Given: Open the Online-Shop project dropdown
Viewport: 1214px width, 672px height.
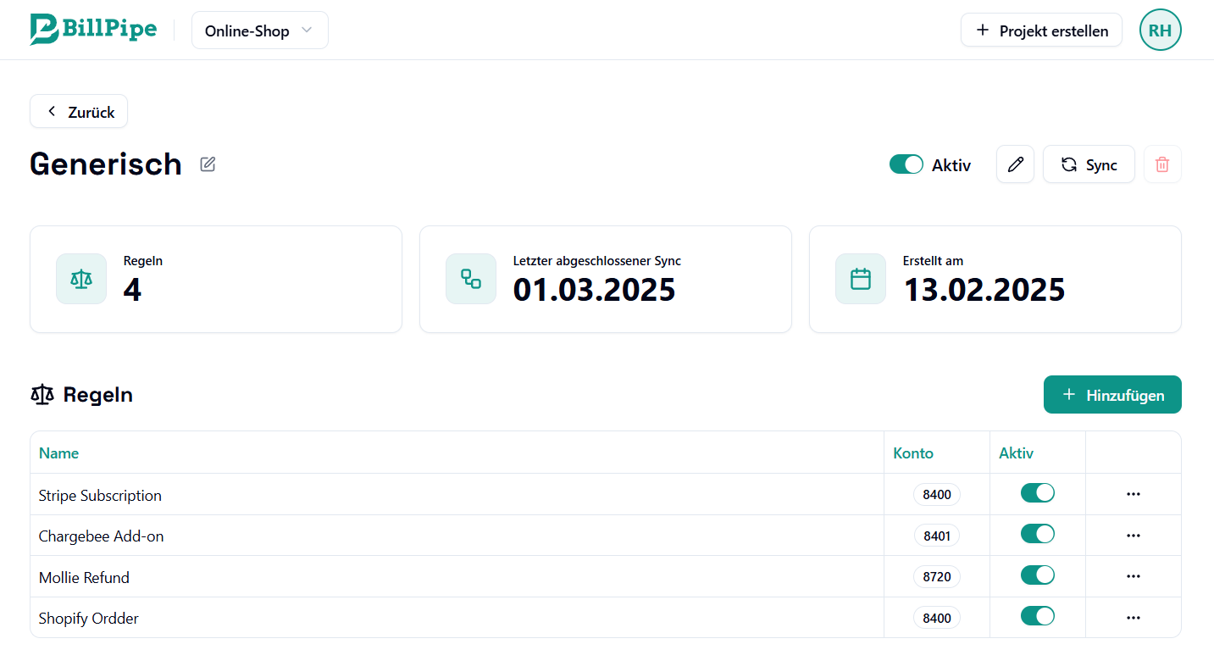Looking at the screenshot, I should pyautogui.click(x=259, y=31).
